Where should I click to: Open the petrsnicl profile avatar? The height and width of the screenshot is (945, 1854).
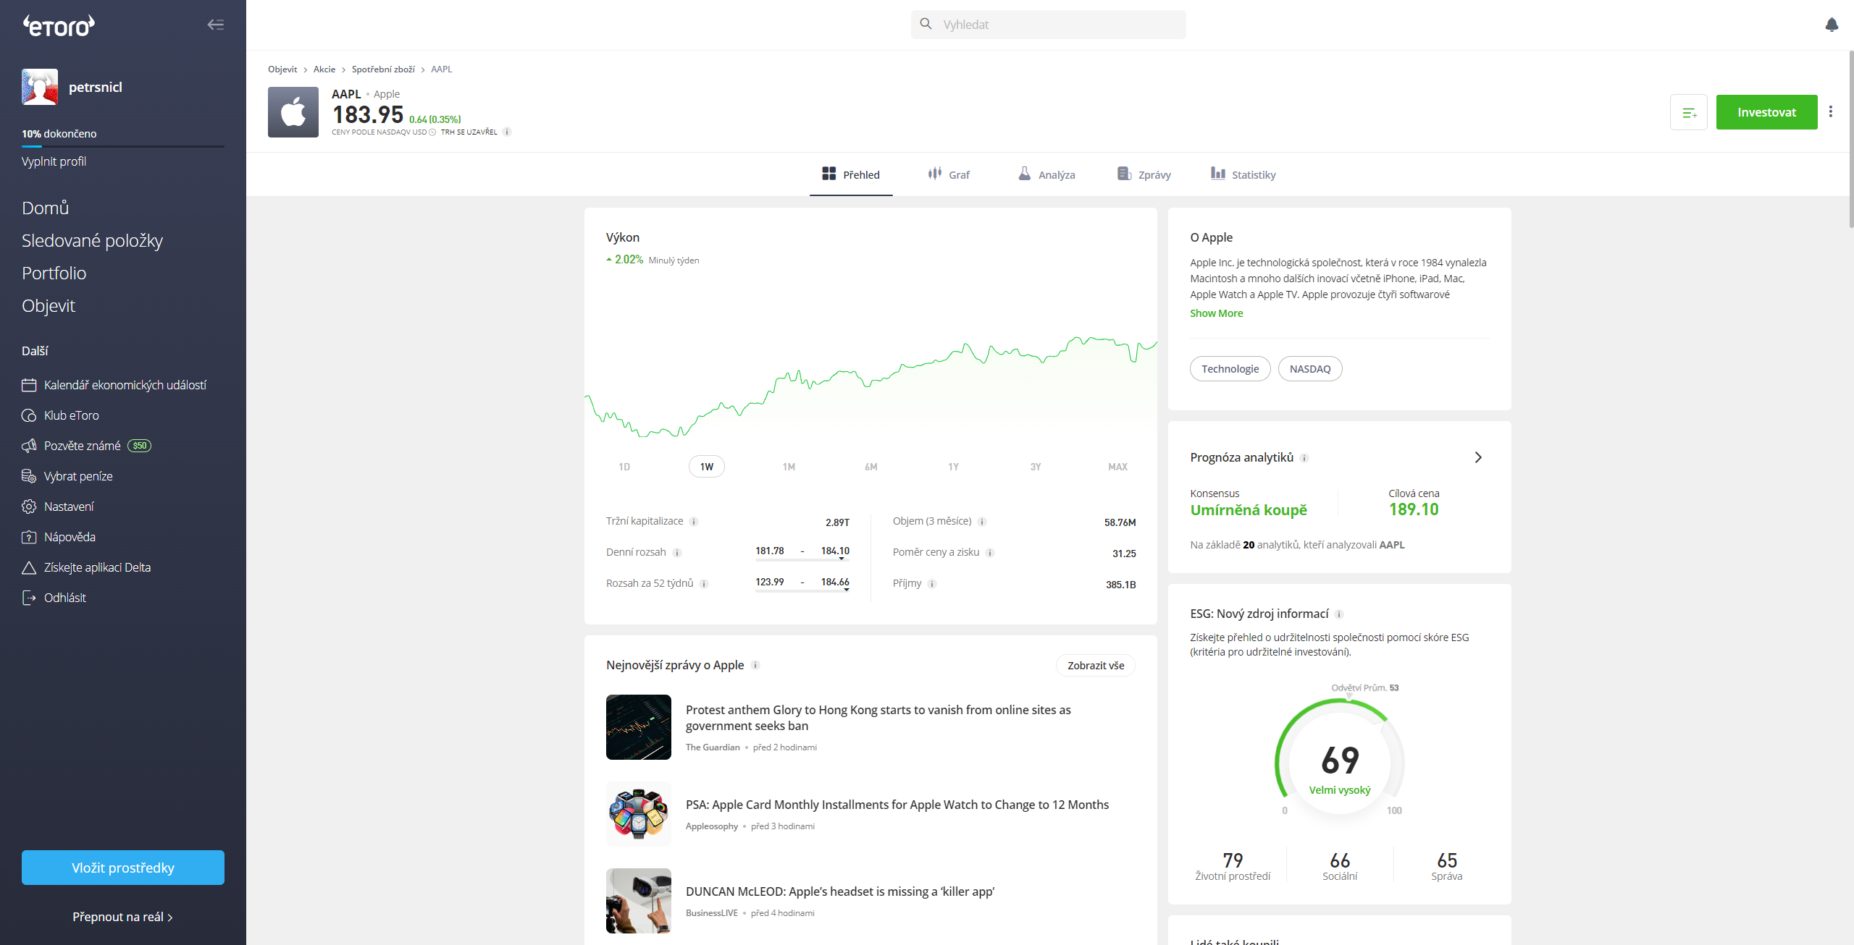[40, 87]
